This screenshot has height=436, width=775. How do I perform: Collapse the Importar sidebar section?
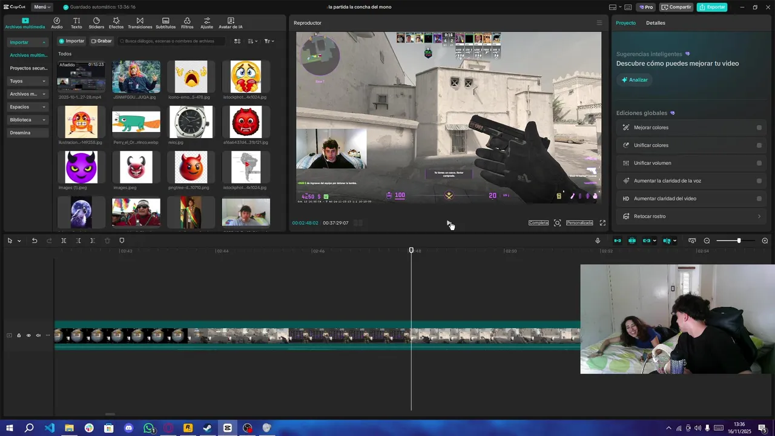[28, 42]
